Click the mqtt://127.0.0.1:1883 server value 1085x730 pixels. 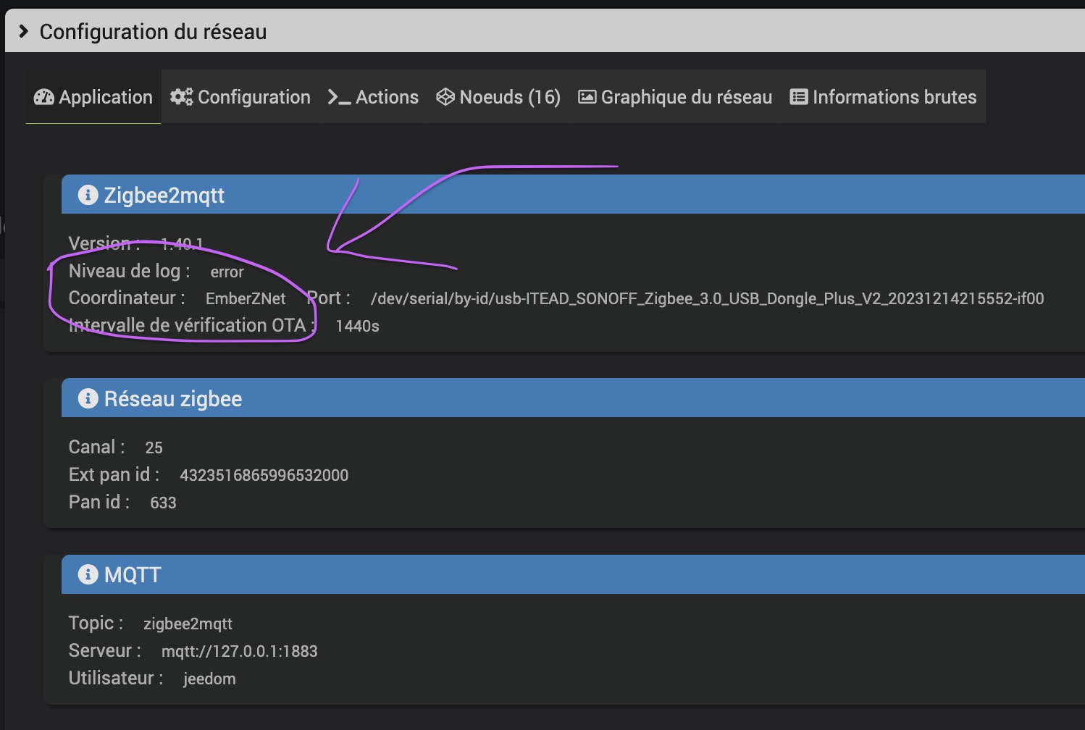(x=240, y=651)
